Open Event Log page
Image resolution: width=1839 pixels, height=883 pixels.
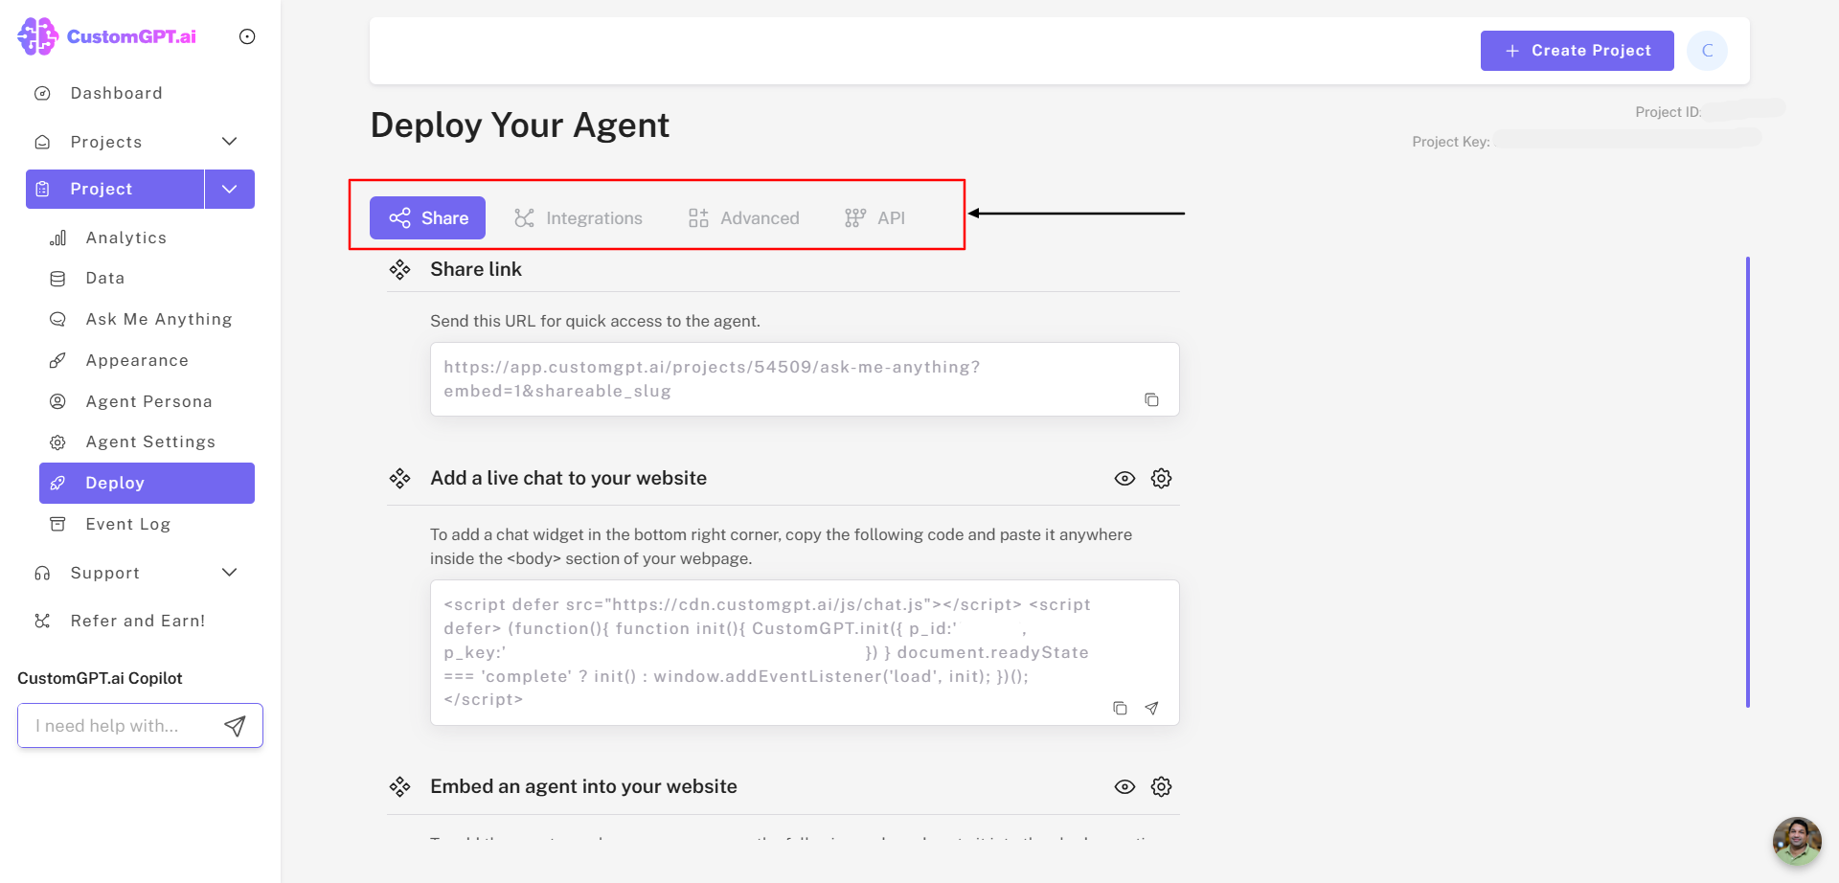click(x=128, y=524)
